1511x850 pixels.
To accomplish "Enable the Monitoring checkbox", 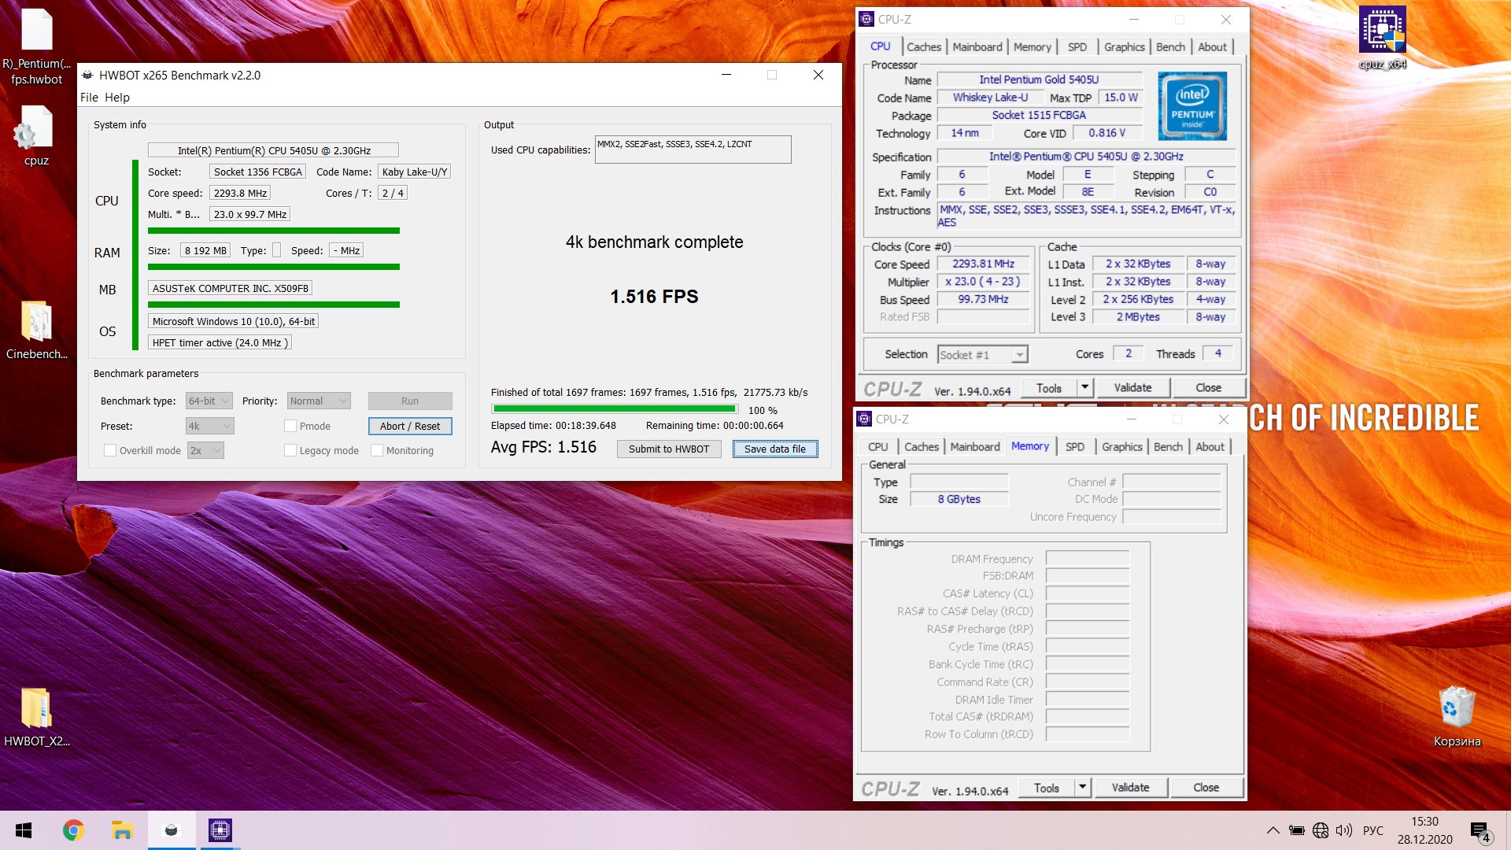I will point(377,450).
